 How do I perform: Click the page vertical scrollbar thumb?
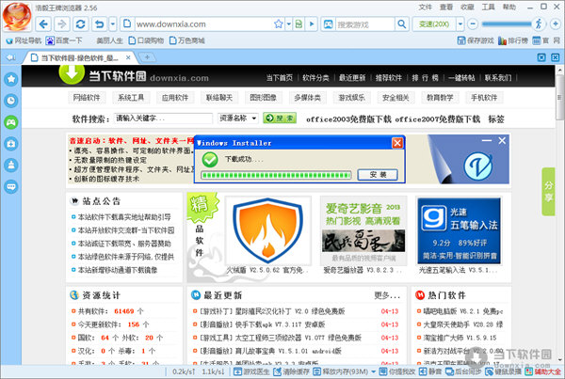pos(559,97)
